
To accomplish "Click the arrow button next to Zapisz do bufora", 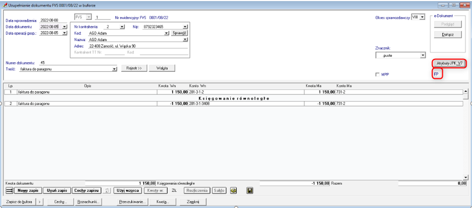I will (x=39, y=202).
